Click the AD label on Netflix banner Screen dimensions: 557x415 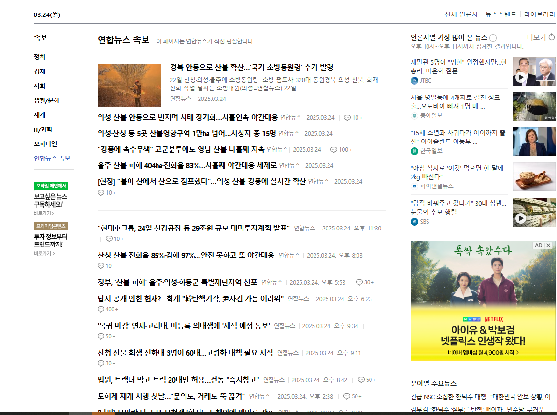539,245
